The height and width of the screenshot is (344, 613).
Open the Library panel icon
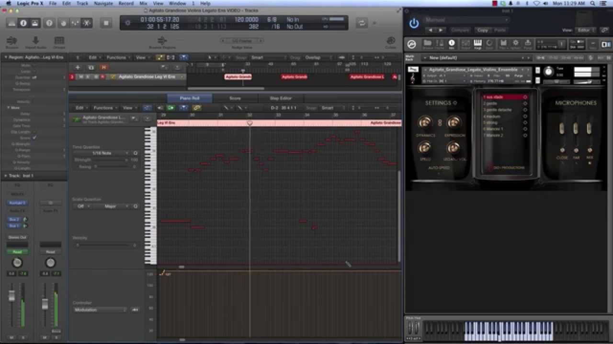coord(12,23)
